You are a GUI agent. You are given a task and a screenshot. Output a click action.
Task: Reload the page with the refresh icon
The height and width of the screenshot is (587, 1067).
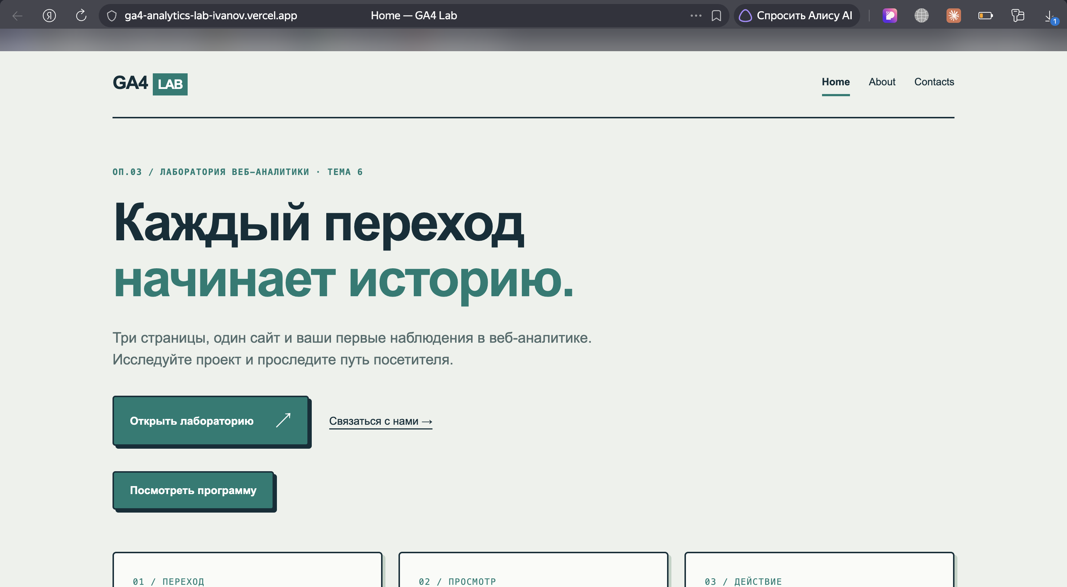coord(81,16)
